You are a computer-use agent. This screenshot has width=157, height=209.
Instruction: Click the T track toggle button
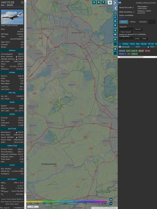pyautogui.click(x=103, y=2)
